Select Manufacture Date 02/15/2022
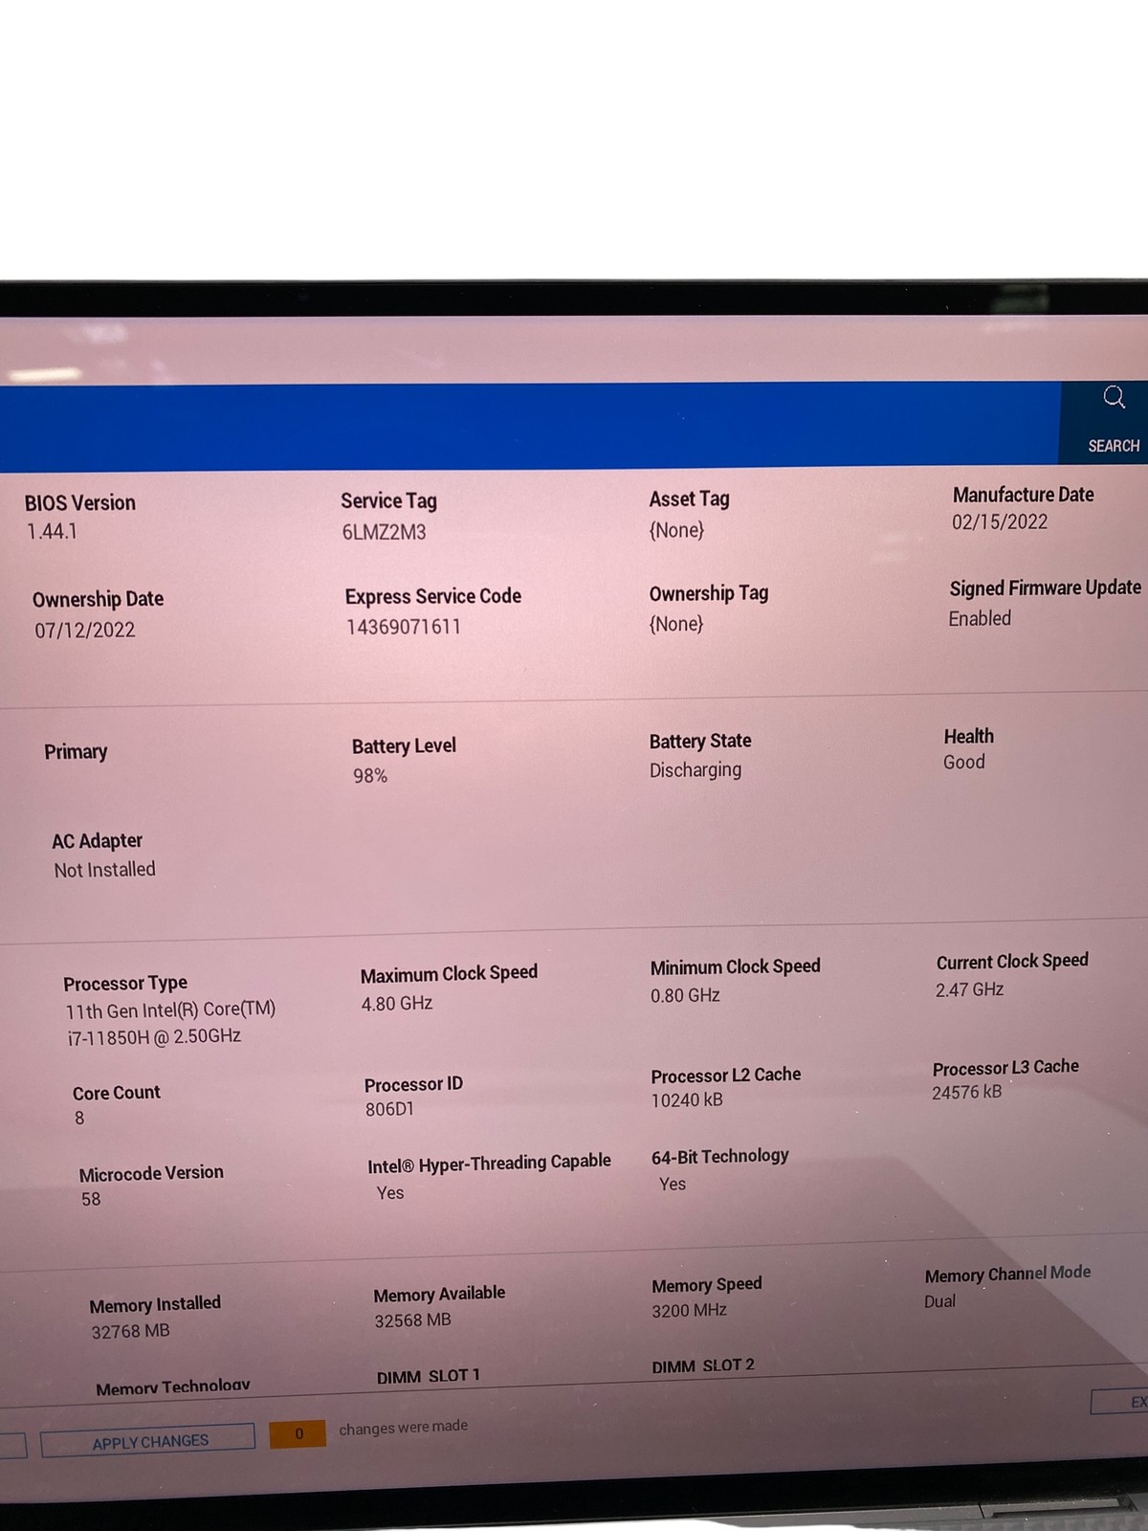The height and width of the screenshot is (1531, 1148). (x=999, y=522)
